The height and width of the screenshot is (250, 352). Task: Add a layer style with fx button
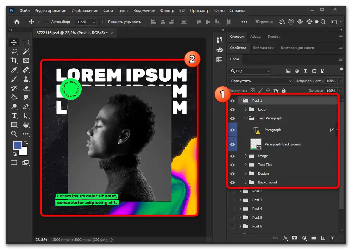(x=285, y=238)
